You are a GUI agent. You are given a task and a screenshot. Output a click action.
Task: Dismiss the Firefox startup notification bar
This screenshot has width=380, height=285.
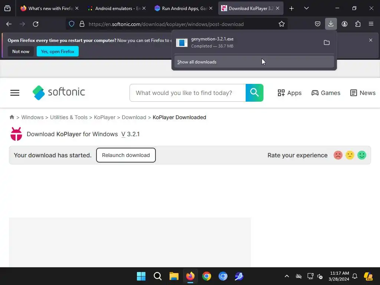click(x=371, y=40)
